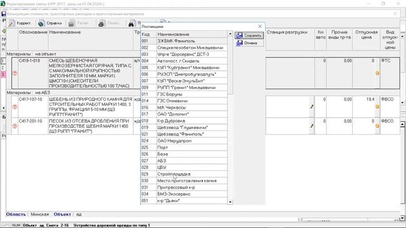
Task: Click the Коррект. toolbar icon
Action: coord(11,23)
